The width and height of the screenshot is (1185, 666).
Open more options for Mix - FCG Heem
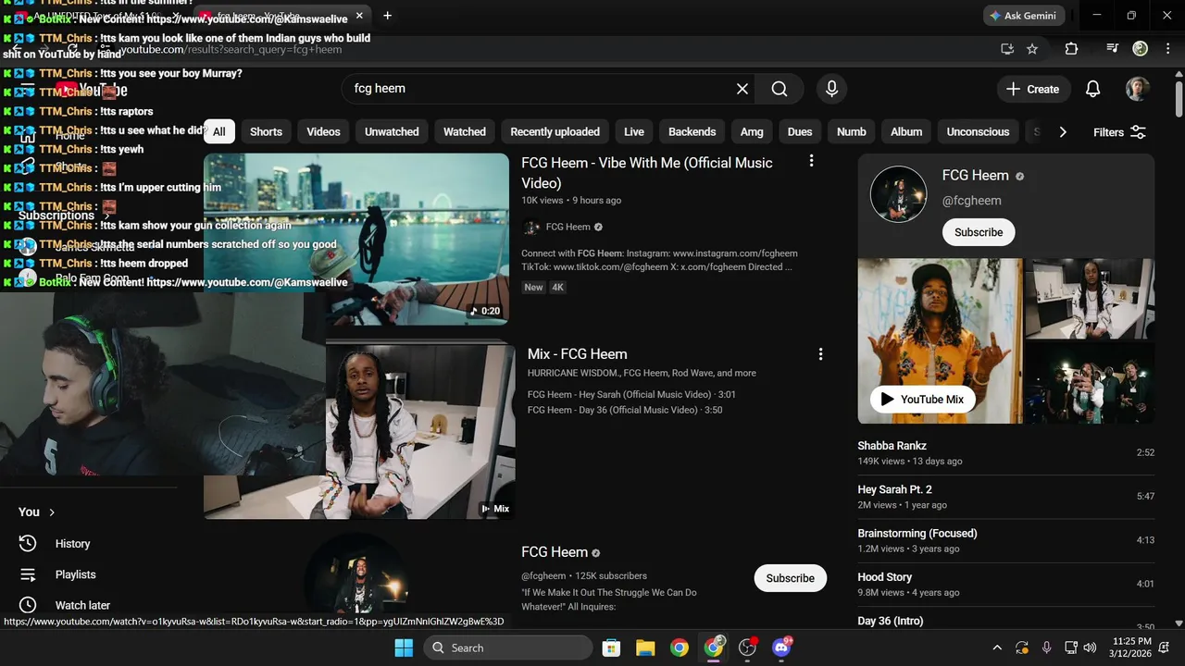[820, 354]
